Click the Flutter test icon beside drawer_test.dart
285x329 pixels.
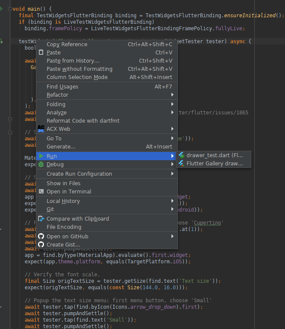[x=181, y=155]
